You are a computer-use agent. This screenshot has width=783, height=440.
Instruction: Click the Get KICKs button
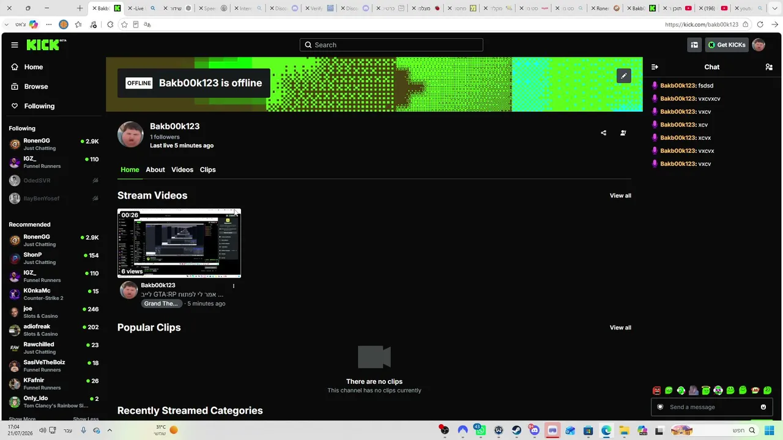727,45
